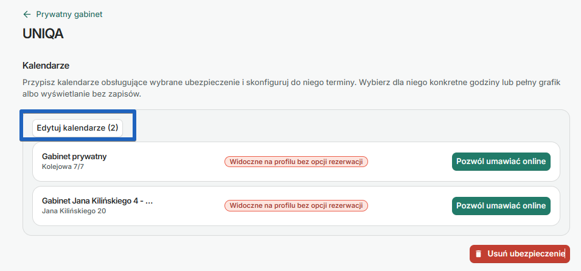Select Gabinet Jana Kilińskiego 4 calendar name

coord(97,201)
